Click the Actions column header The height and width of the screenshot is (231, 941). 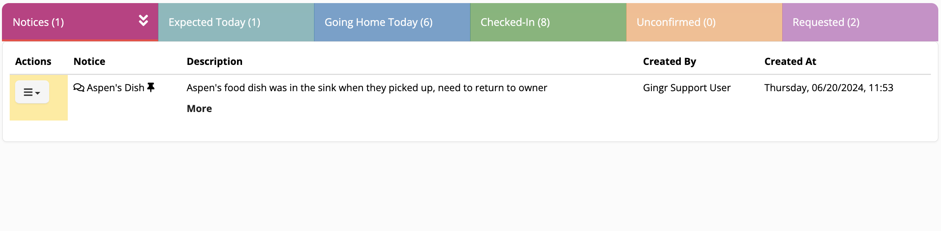coord(33,61)
